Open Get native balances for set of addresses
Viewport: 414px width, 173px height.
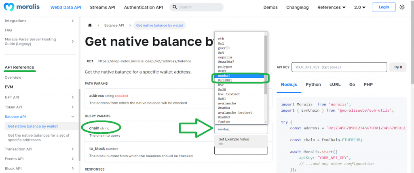(38, 138)
